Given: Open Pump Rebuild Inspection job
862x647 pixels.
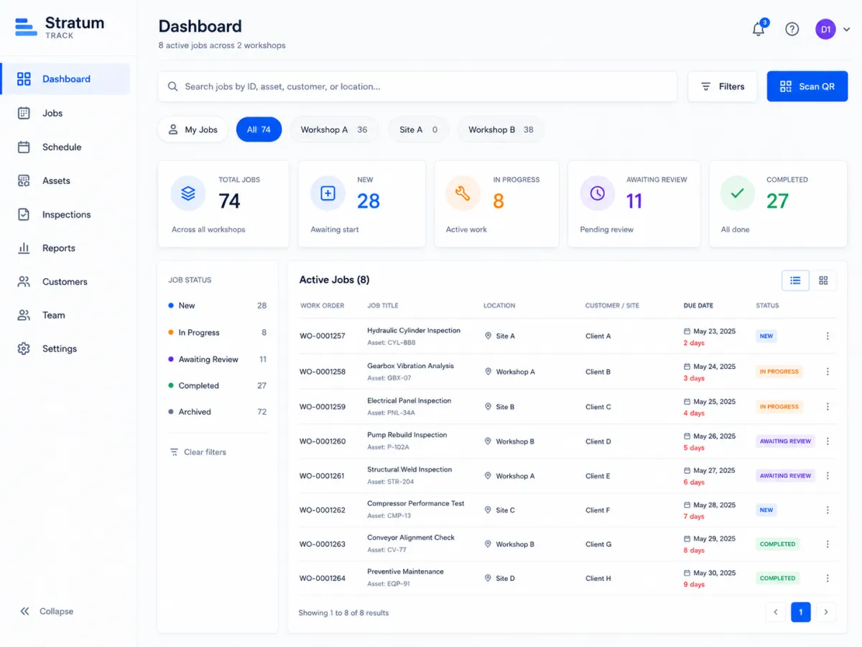Looking at the screenshot, I should point(407,435).
